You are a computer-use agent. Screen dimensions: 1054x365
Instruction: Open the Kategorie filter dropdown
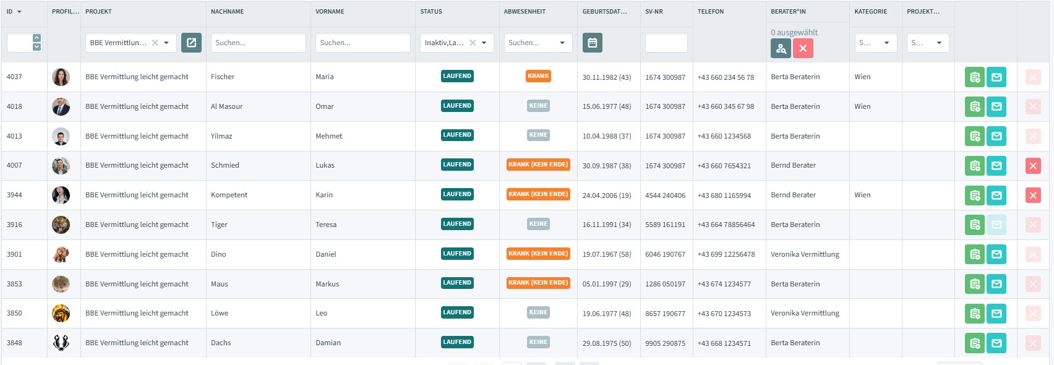coord(886,43)
